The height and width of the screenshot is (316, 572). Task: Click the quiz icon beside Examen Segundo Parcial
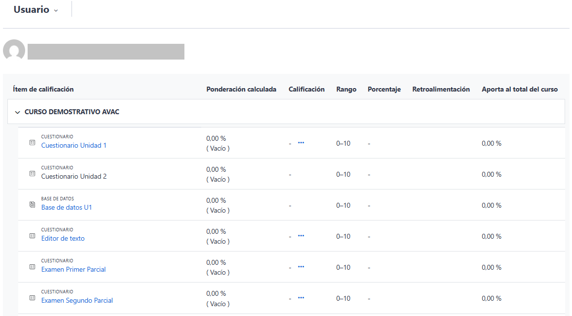[x=33, y=298]
